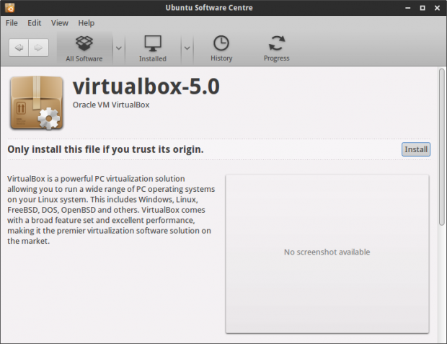Open the View menu
The width and height of the screenshot is (447, 344).
tap(60, 23)
